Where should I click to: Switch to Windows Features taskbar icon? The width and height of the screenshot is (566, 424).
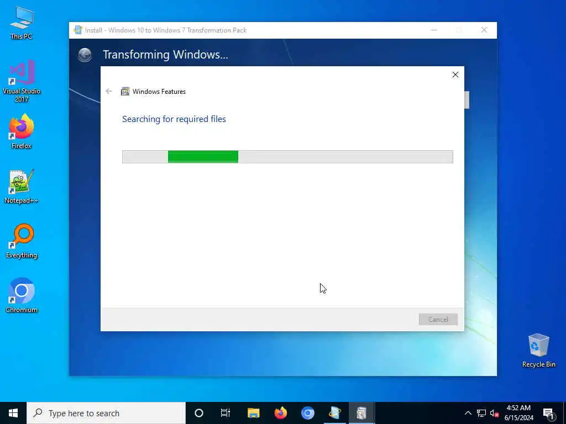point(361,413)
